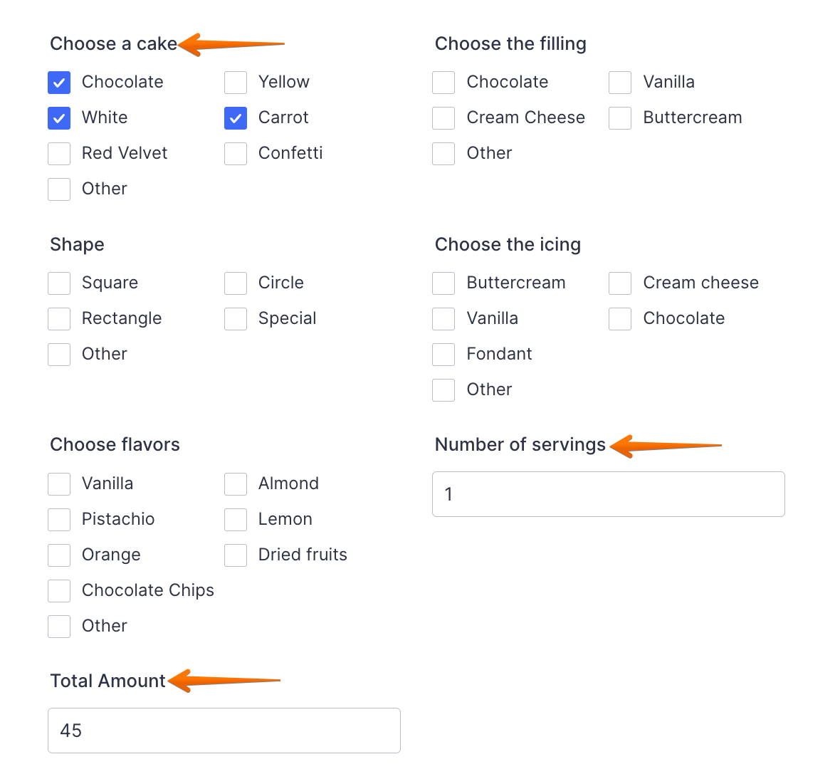This screenshot has height=769, width=840.
Task: Uncheck the White cake checkbox
Action: tap(59, 118)
